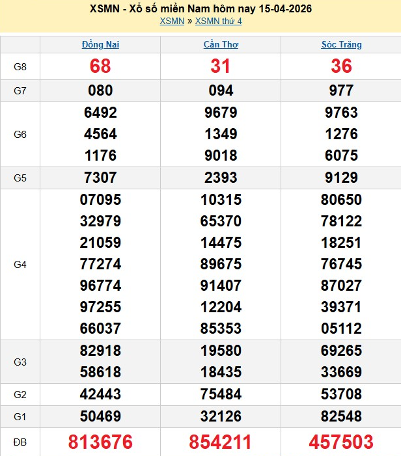Click the G4 row label
This screenshot has height=456, width=401.
(x=20, y=265)
